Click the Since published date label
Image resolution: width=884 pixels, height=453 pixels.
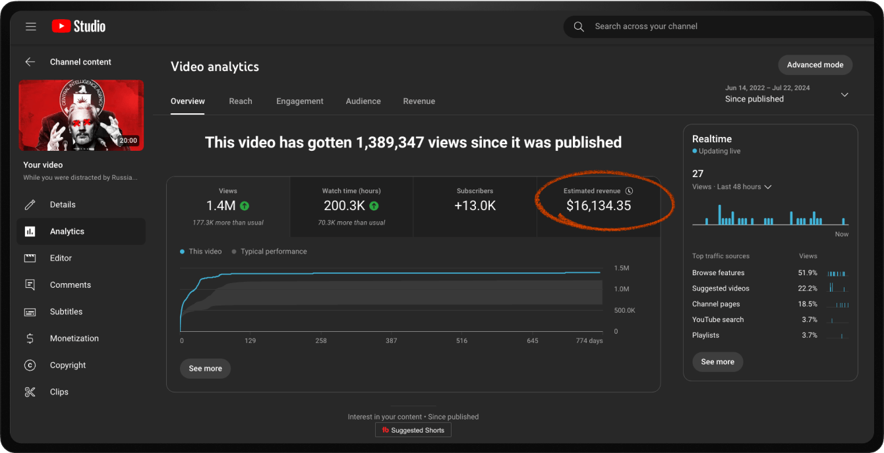(754, 99)
